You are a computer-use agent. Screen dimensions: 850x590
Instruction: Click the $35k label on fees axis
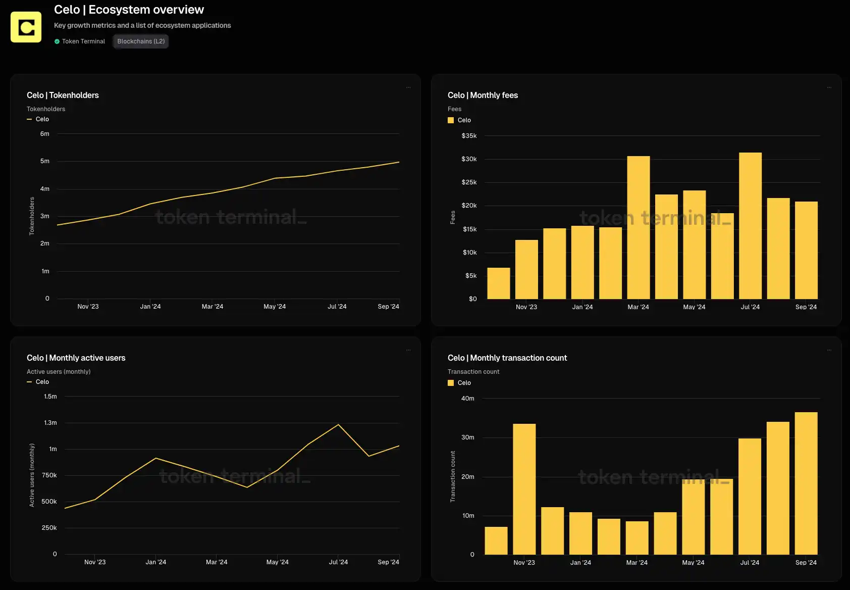(x=469, y=136)
